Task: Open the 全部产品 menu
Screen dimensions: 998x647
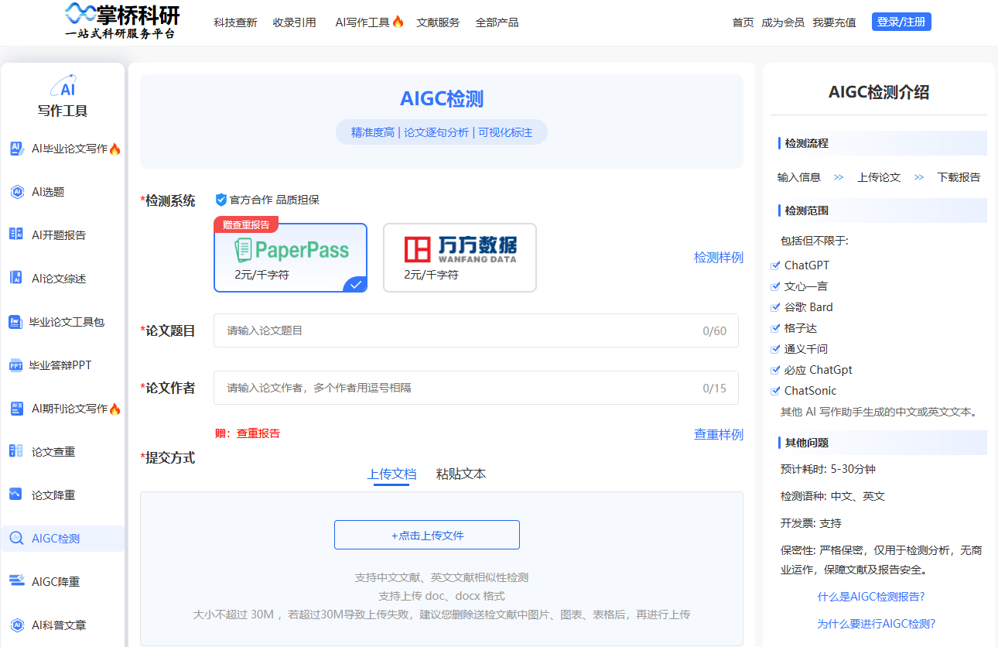Action: (497, 22)
